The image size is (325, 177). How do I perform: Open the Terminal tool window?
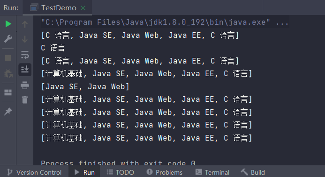click(212, 172)
